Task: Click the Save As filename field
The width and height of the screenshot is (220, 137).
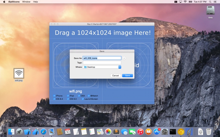Action: 102,58
